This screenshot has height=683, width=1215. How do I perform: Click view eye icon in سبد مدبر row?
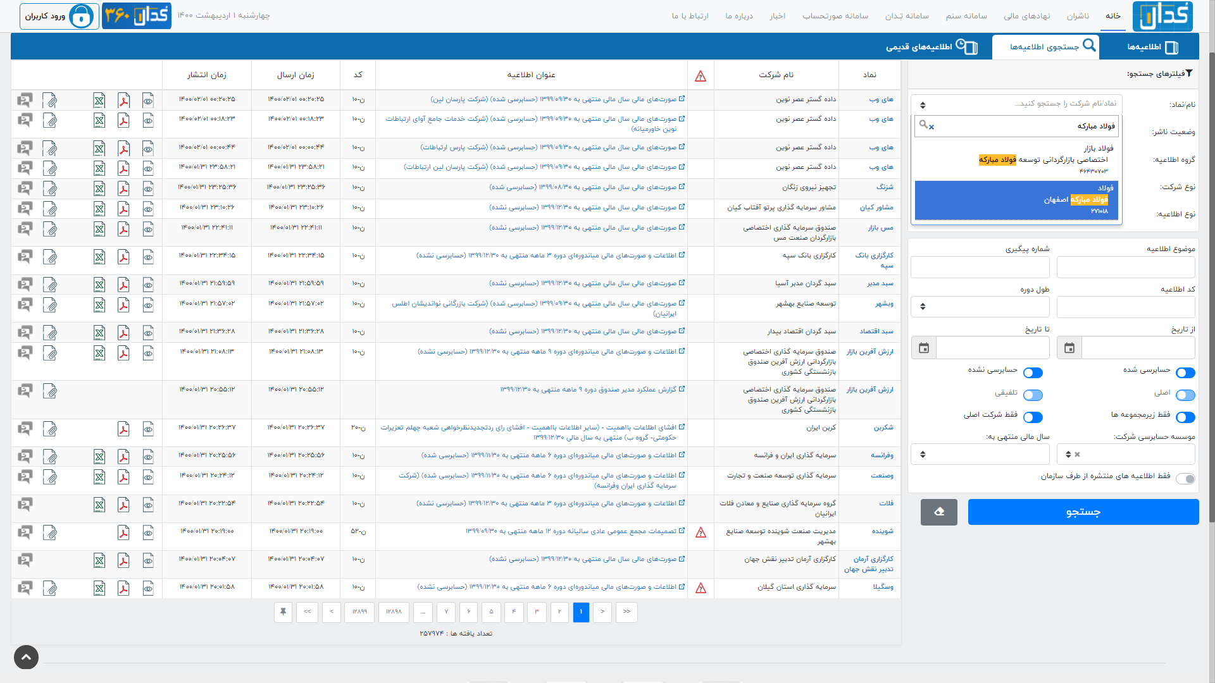pyautogui.click(x=148, y=285)
